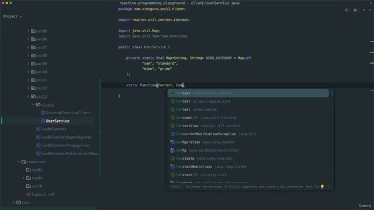Click the USER_CATEGORY field name in code
374x210 pixels.
point(219,58)
